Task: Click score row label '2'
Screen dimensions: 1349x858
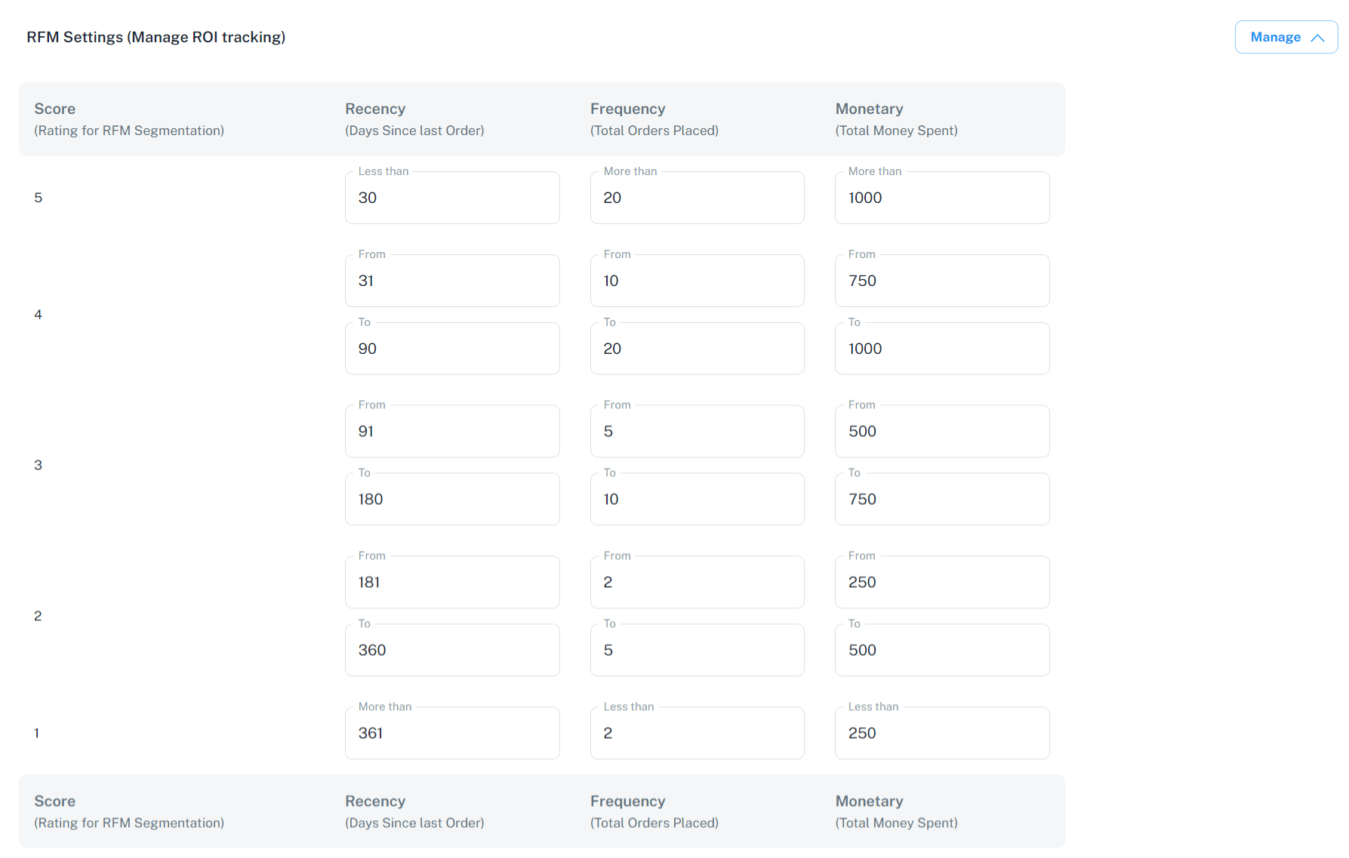Action: 38,617
